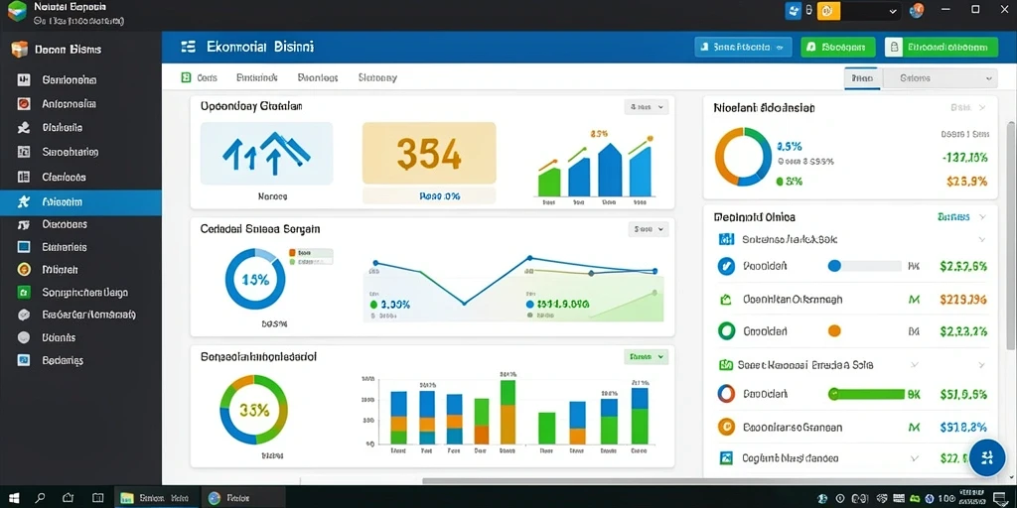Click the green Soeet Kooooai section icon
Image resolution: width=1017 pixels, height=508 pixels.
(x=726, y=365)
